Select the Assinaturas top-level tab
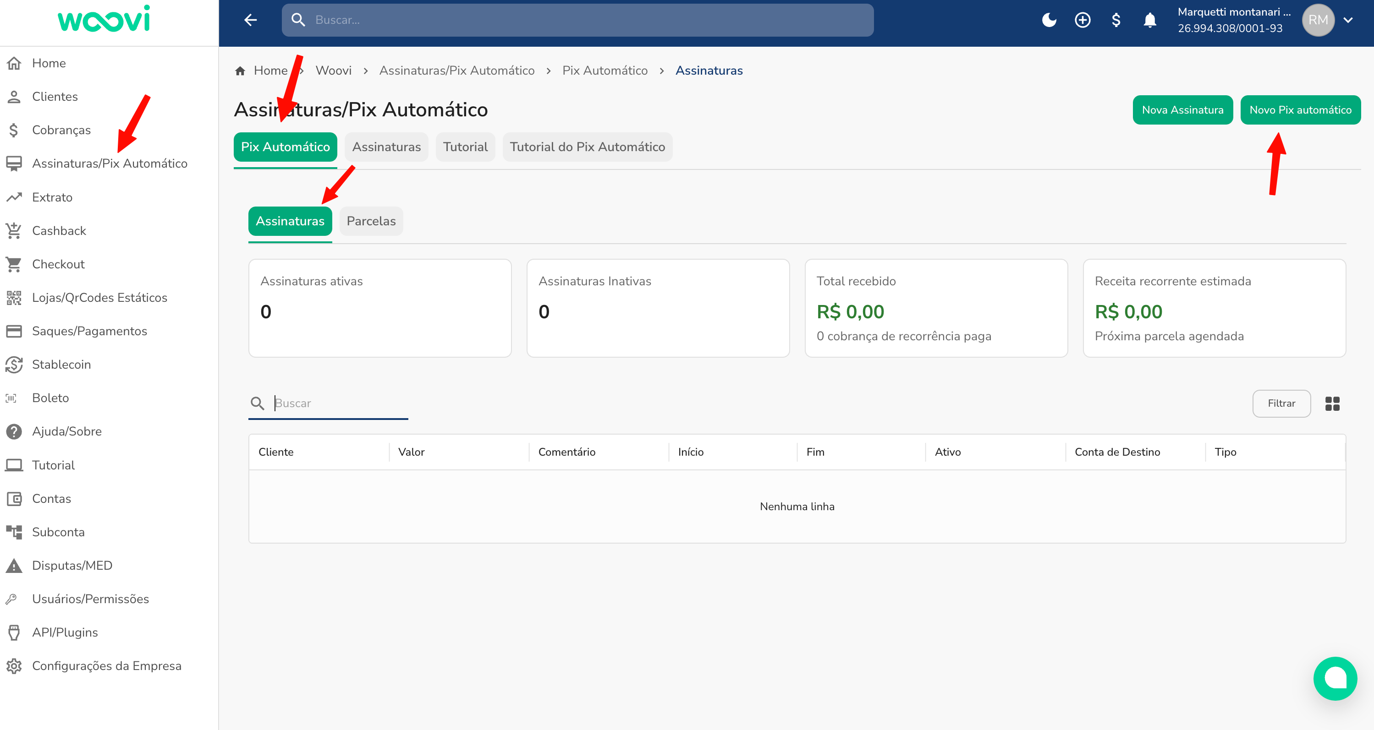This screenshot has height=730, width=1374. 386,147
